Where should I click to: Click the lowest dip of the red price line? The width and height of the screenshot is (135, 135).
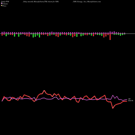tap(113, 108)
